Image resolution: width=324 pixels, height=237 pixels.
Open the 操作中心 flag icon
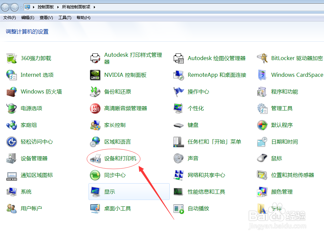click(x=179, y=92)
